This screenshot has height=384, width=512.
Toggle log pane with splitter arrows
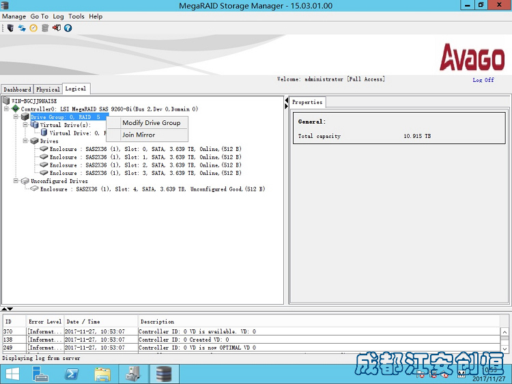7,309
